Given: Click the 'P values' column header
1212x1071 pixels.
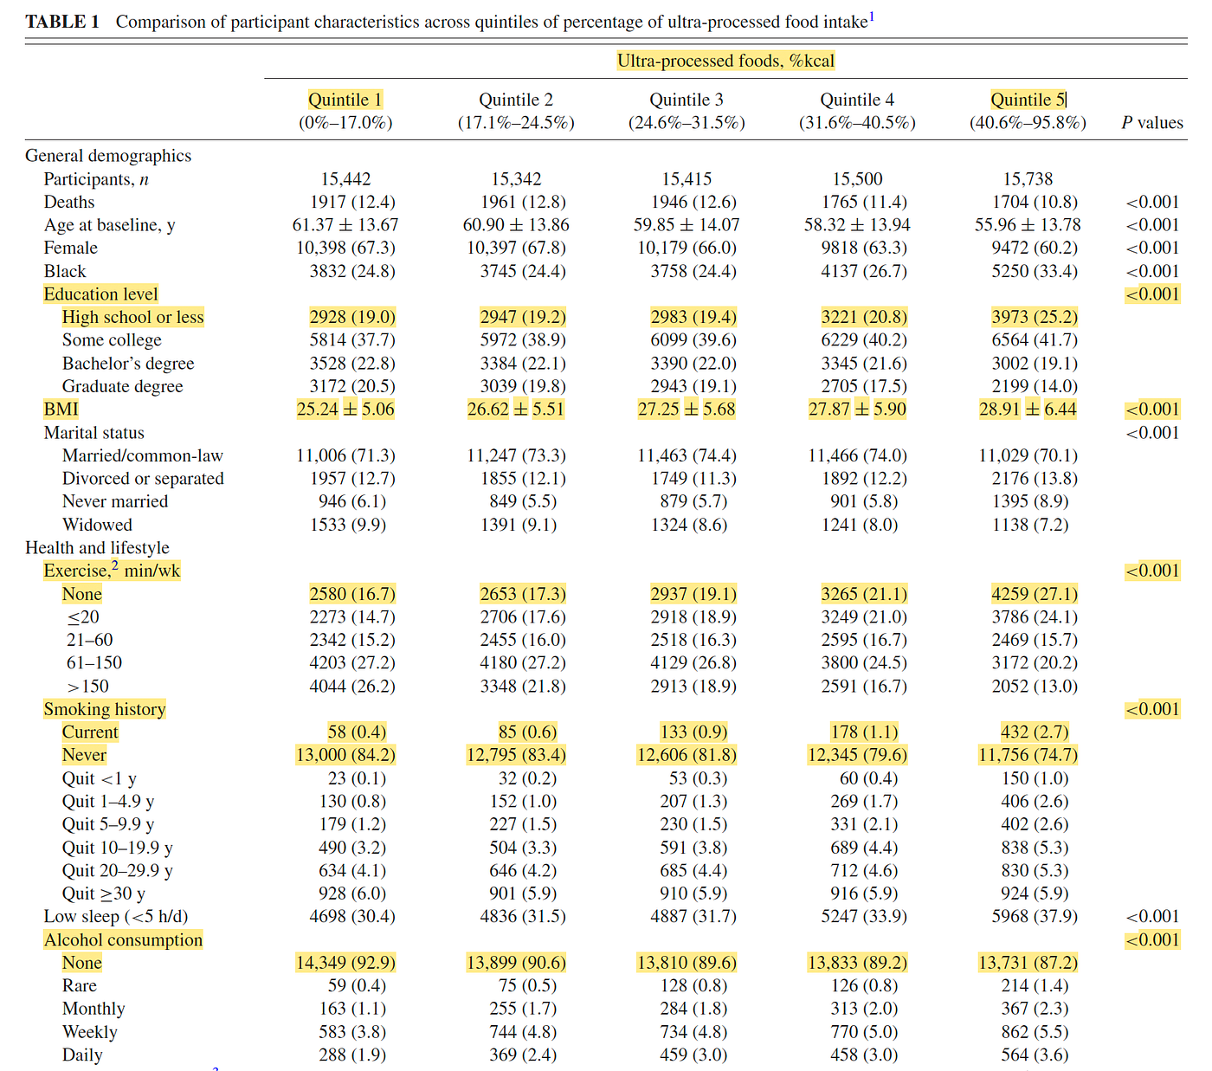Looking at the screenshot, I should pos(1152,123).
